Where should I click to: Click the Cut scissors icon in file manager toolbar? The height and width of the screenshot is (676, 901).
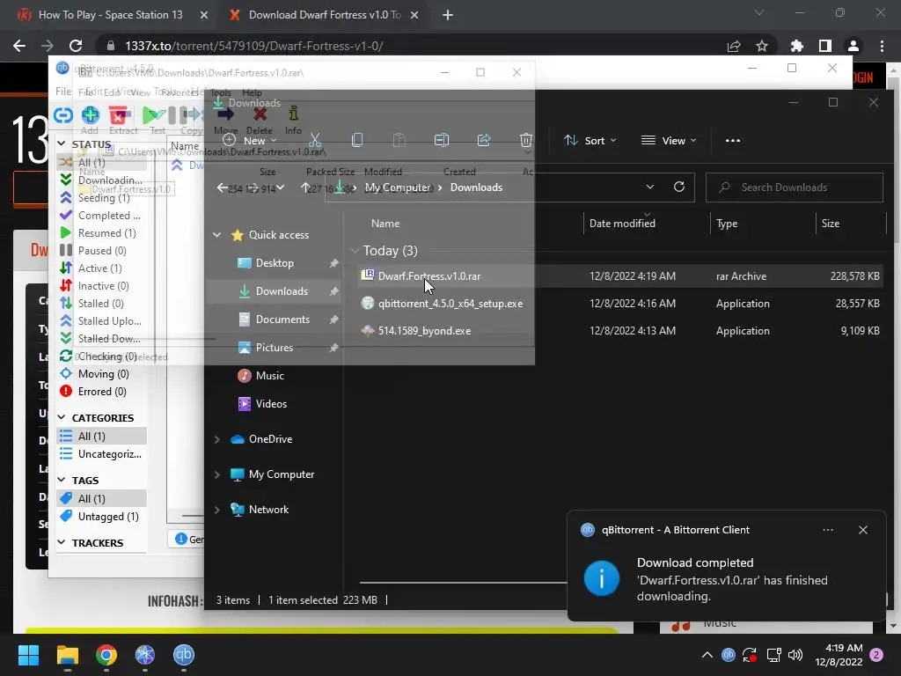pyautogui.click(x=315, y=140)
